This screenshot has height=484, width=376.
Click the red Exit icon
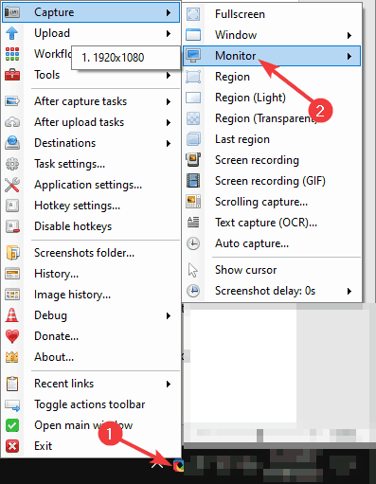pyautogui.click(x=12, y=446)
